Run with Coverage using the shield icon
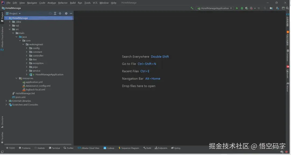 coord(247,8)
